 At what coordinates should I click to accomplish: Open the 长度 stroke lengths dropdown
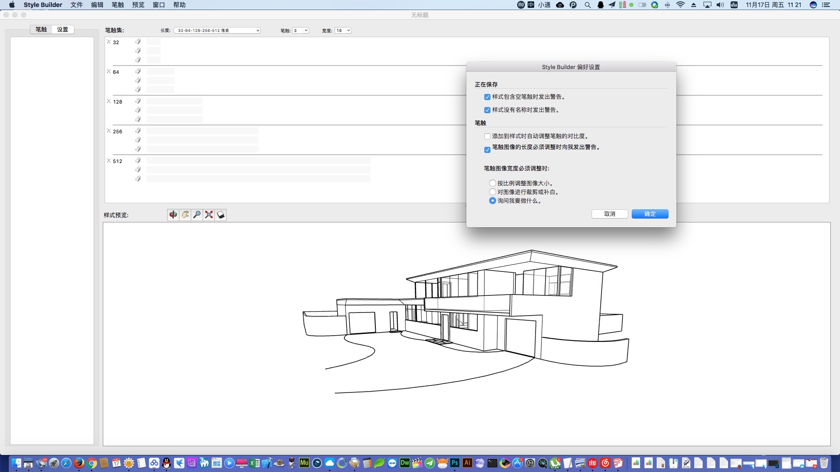tap(217, 31)
